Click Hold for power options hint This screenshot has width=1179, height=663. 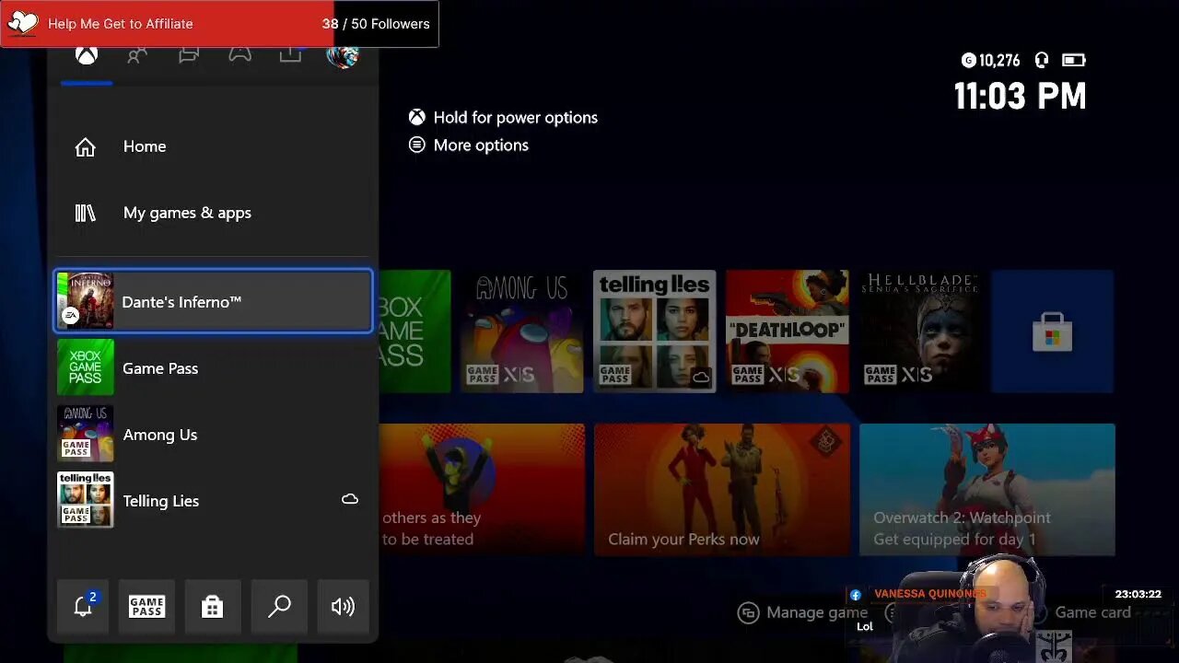(x=504, y=118)
